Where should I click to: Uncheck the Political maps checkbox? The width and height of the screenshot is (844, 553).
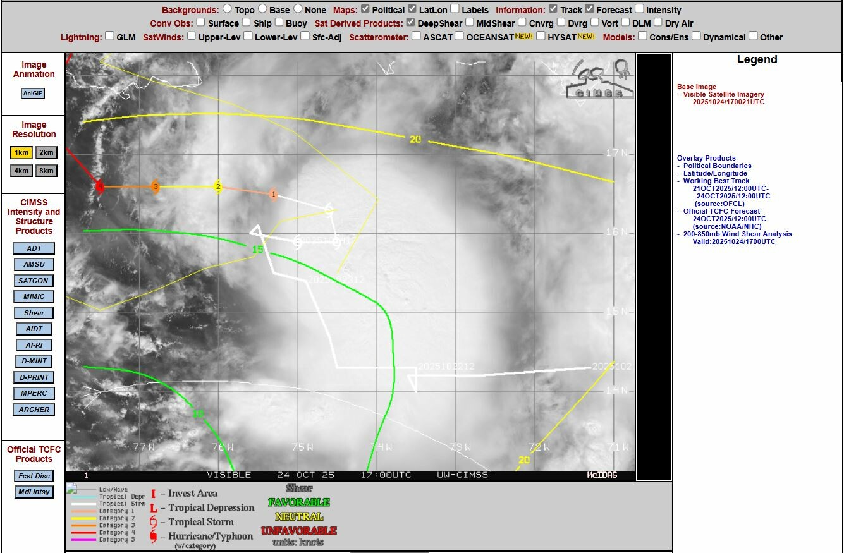[x=365, y=9]
